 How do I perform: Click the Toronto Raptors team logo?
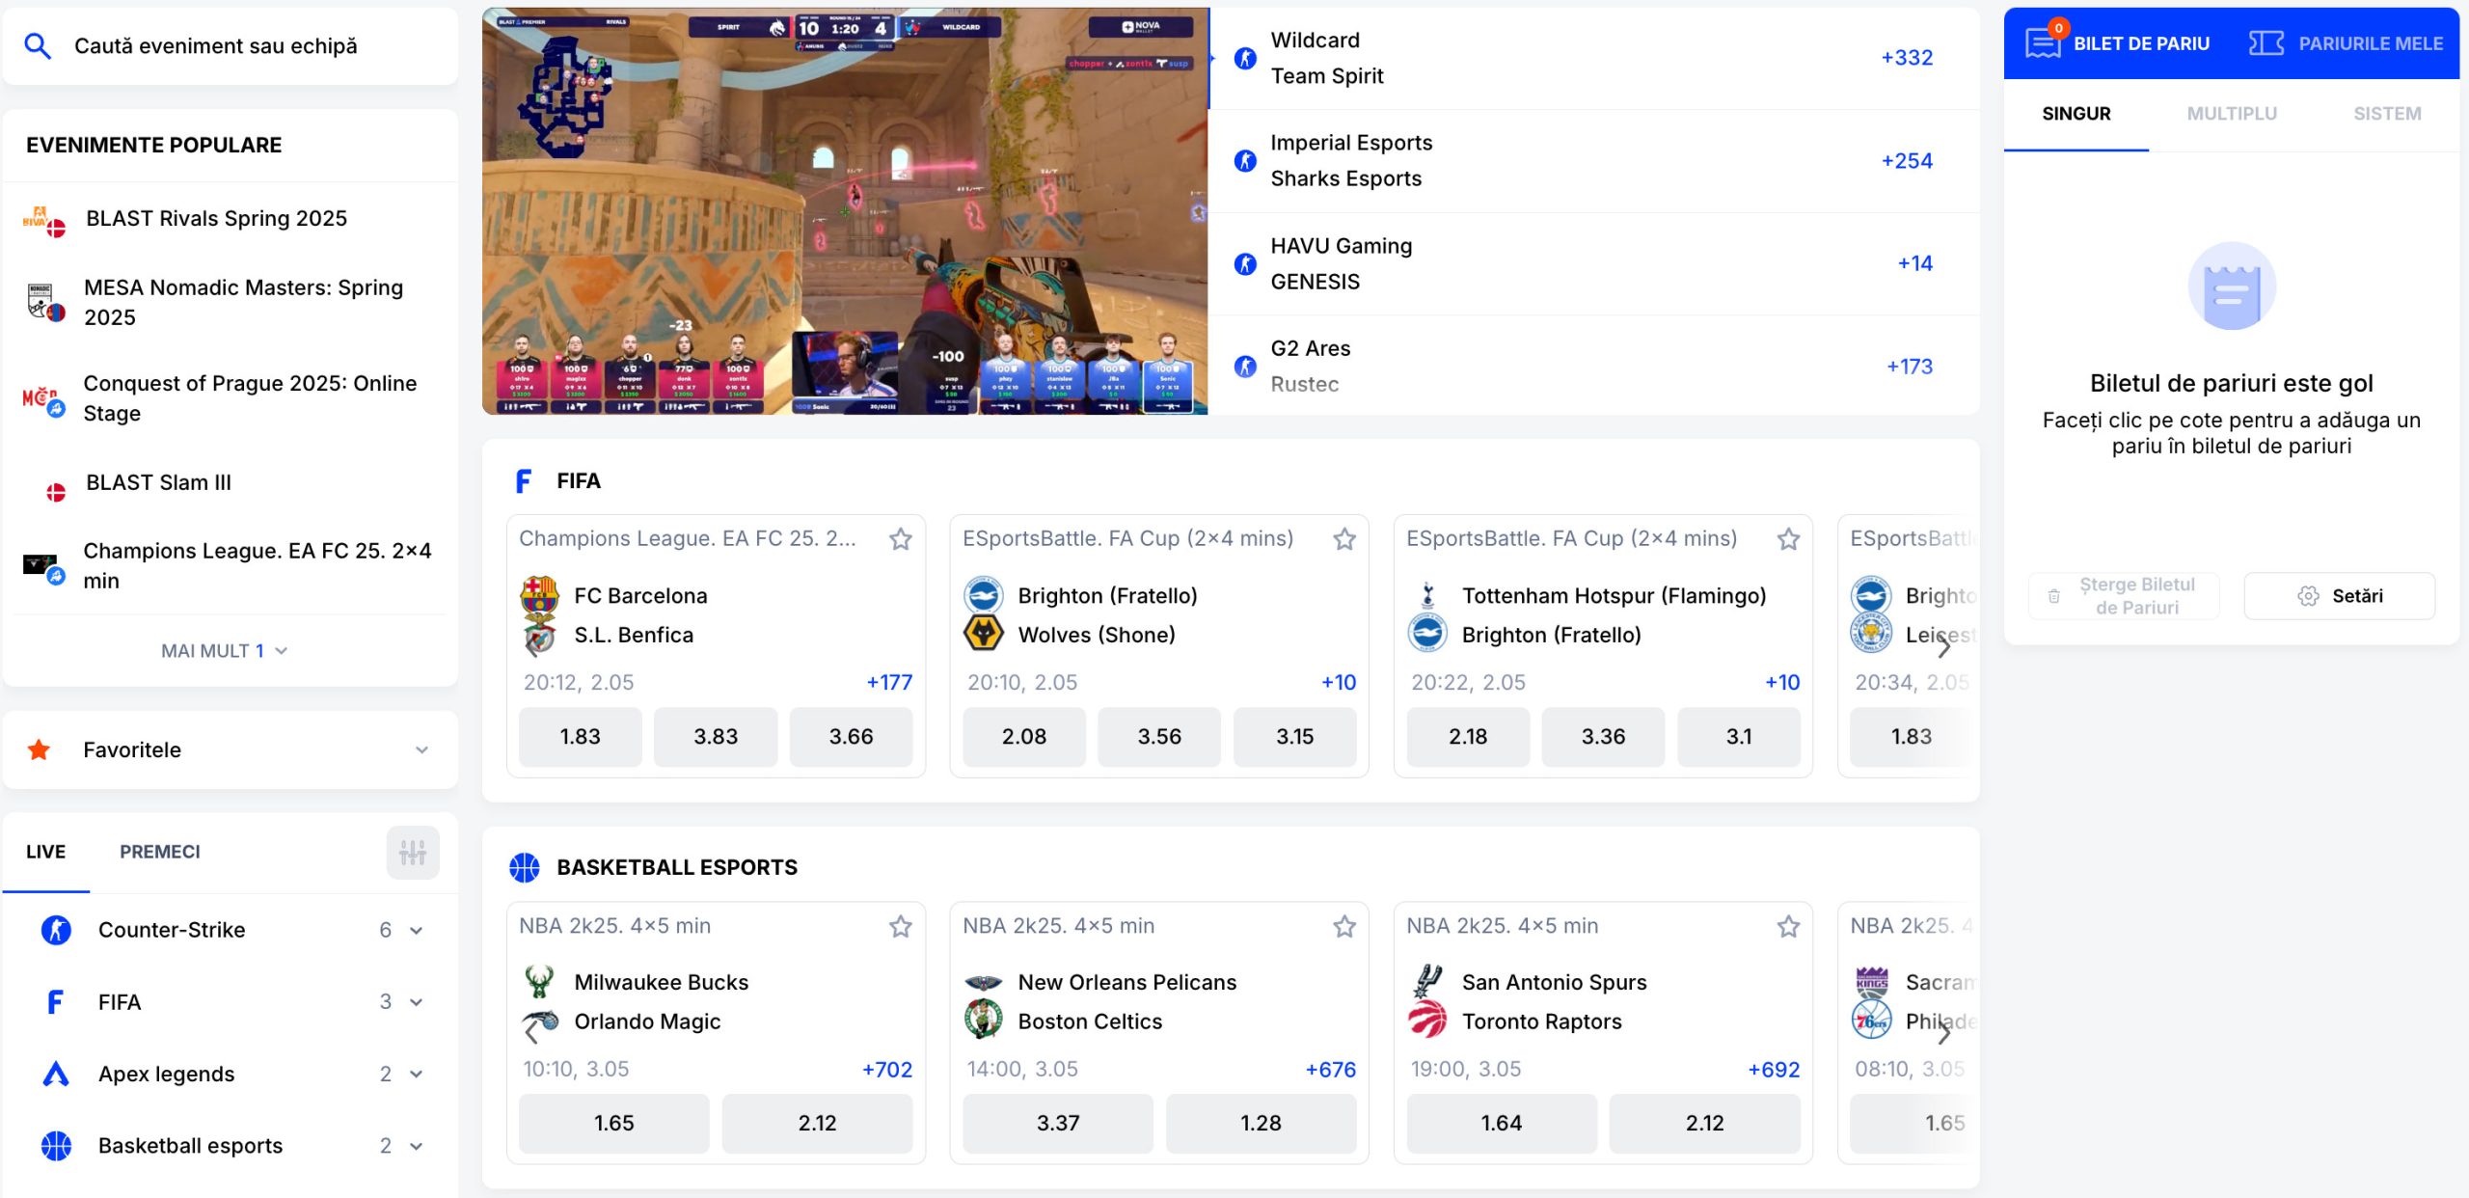1426,1021
